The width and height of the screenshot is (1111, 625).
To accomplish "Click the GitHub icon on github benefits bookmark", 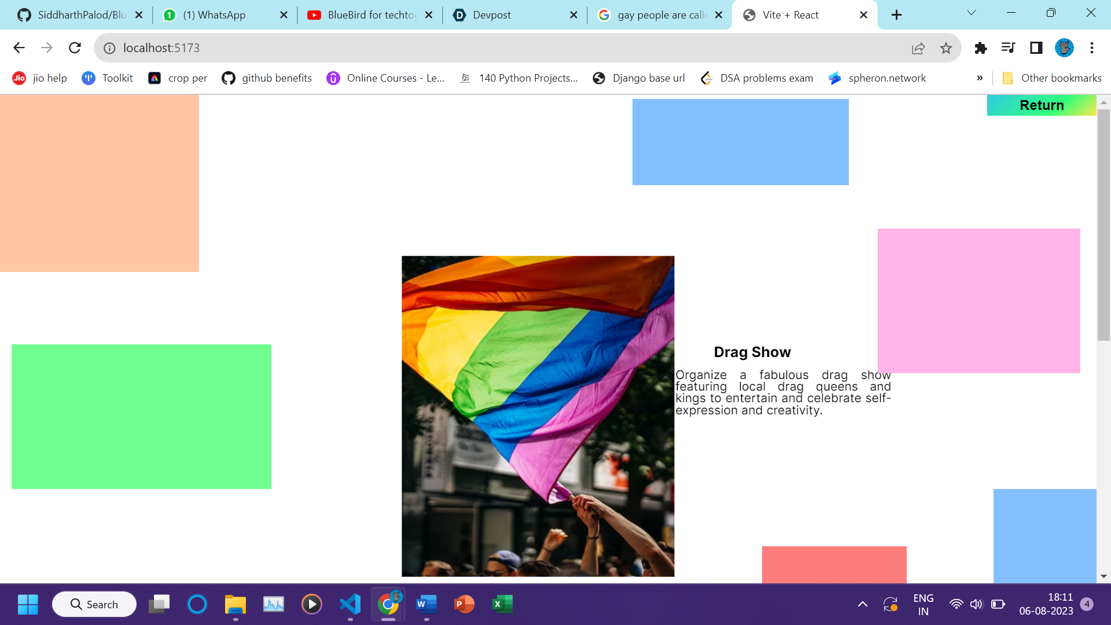I will point(228,78).
